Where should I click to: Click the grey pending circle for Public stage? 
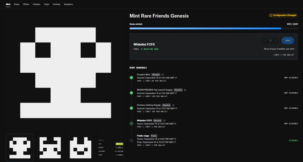click(x=131, y=140)
